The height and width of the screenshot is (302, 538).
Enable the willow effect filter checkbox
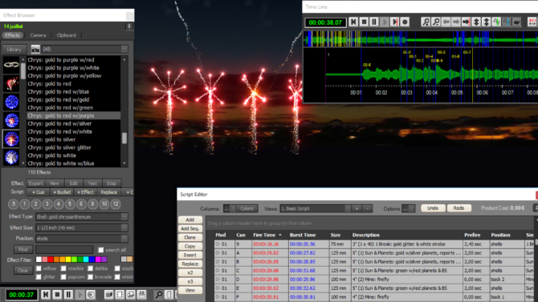(39, 268)
